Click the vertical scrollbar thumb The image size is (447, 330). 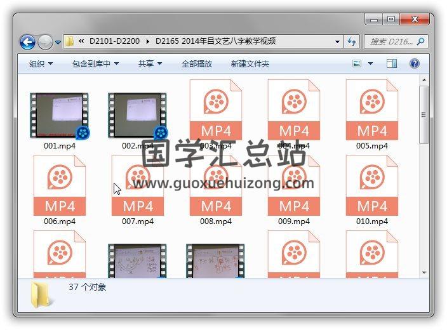point(424,115)
